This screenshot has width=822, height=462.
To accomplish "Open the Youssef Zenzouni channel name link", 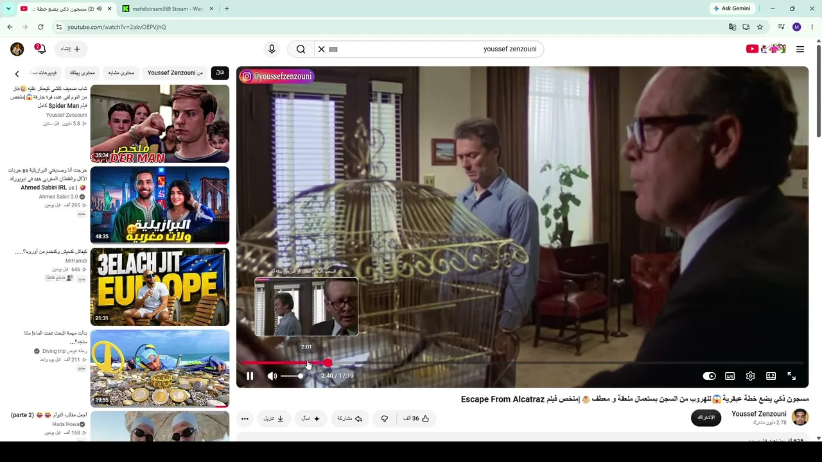I will [x=759, y=414].
